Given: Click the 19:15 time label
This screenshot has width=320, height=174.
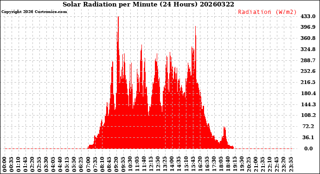Looking at the screenshot, I should 235,165.
